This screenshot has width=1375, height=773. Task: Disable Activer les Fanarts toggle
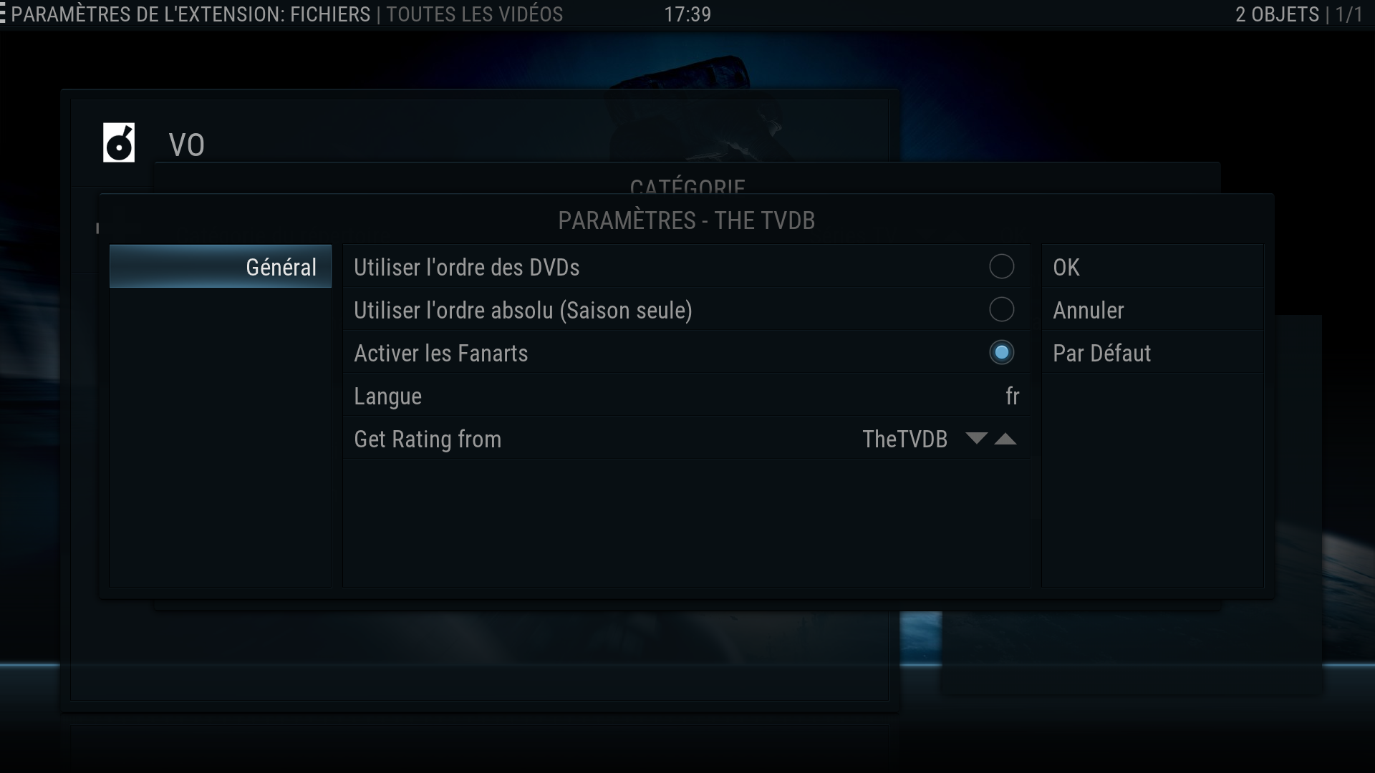(x=1001, y=353)
